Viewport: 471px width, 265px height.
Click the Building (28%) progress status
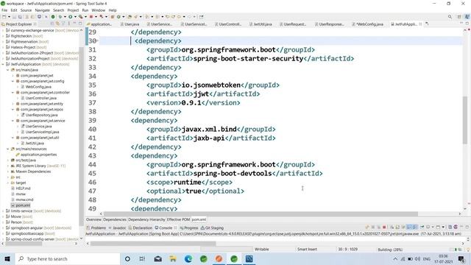[x=390, y=250]
